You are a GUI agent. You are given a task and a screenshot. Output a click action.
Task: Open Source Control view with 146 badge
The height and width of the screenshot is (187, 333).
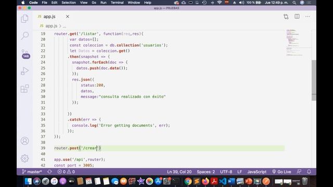tap(25, 54)
